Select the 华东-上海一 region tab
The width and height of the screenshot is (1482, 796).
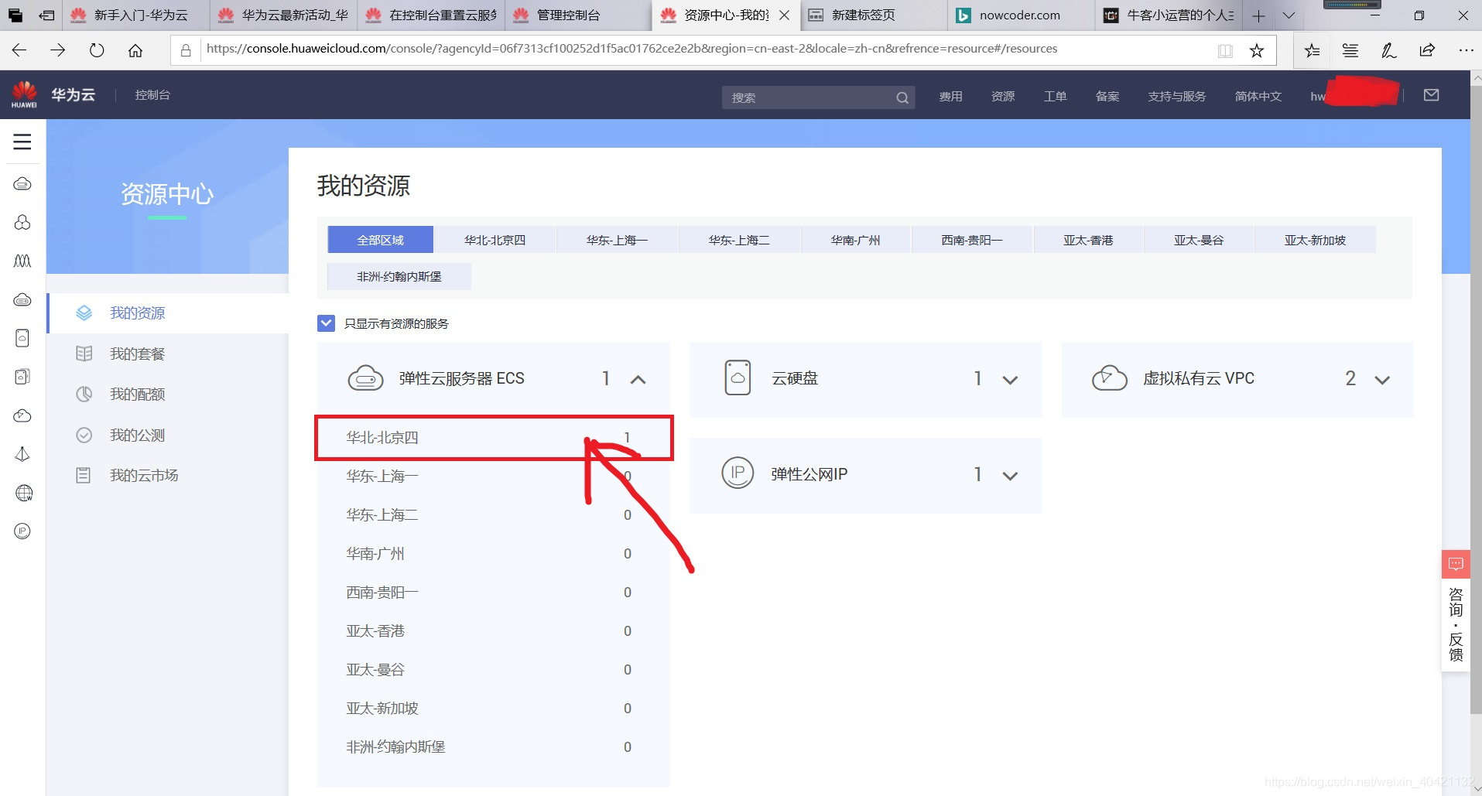pos(617,240)
